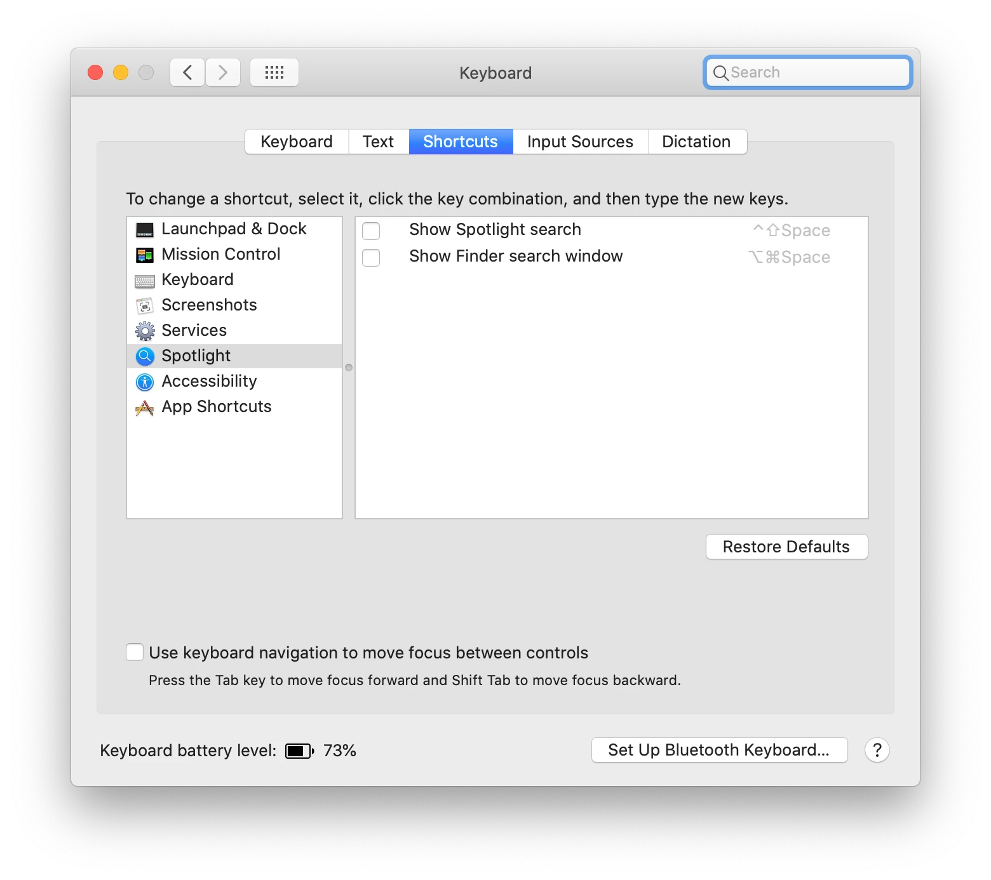991x880 pixels.
Task: Focus the Search field
Action: 808,72
